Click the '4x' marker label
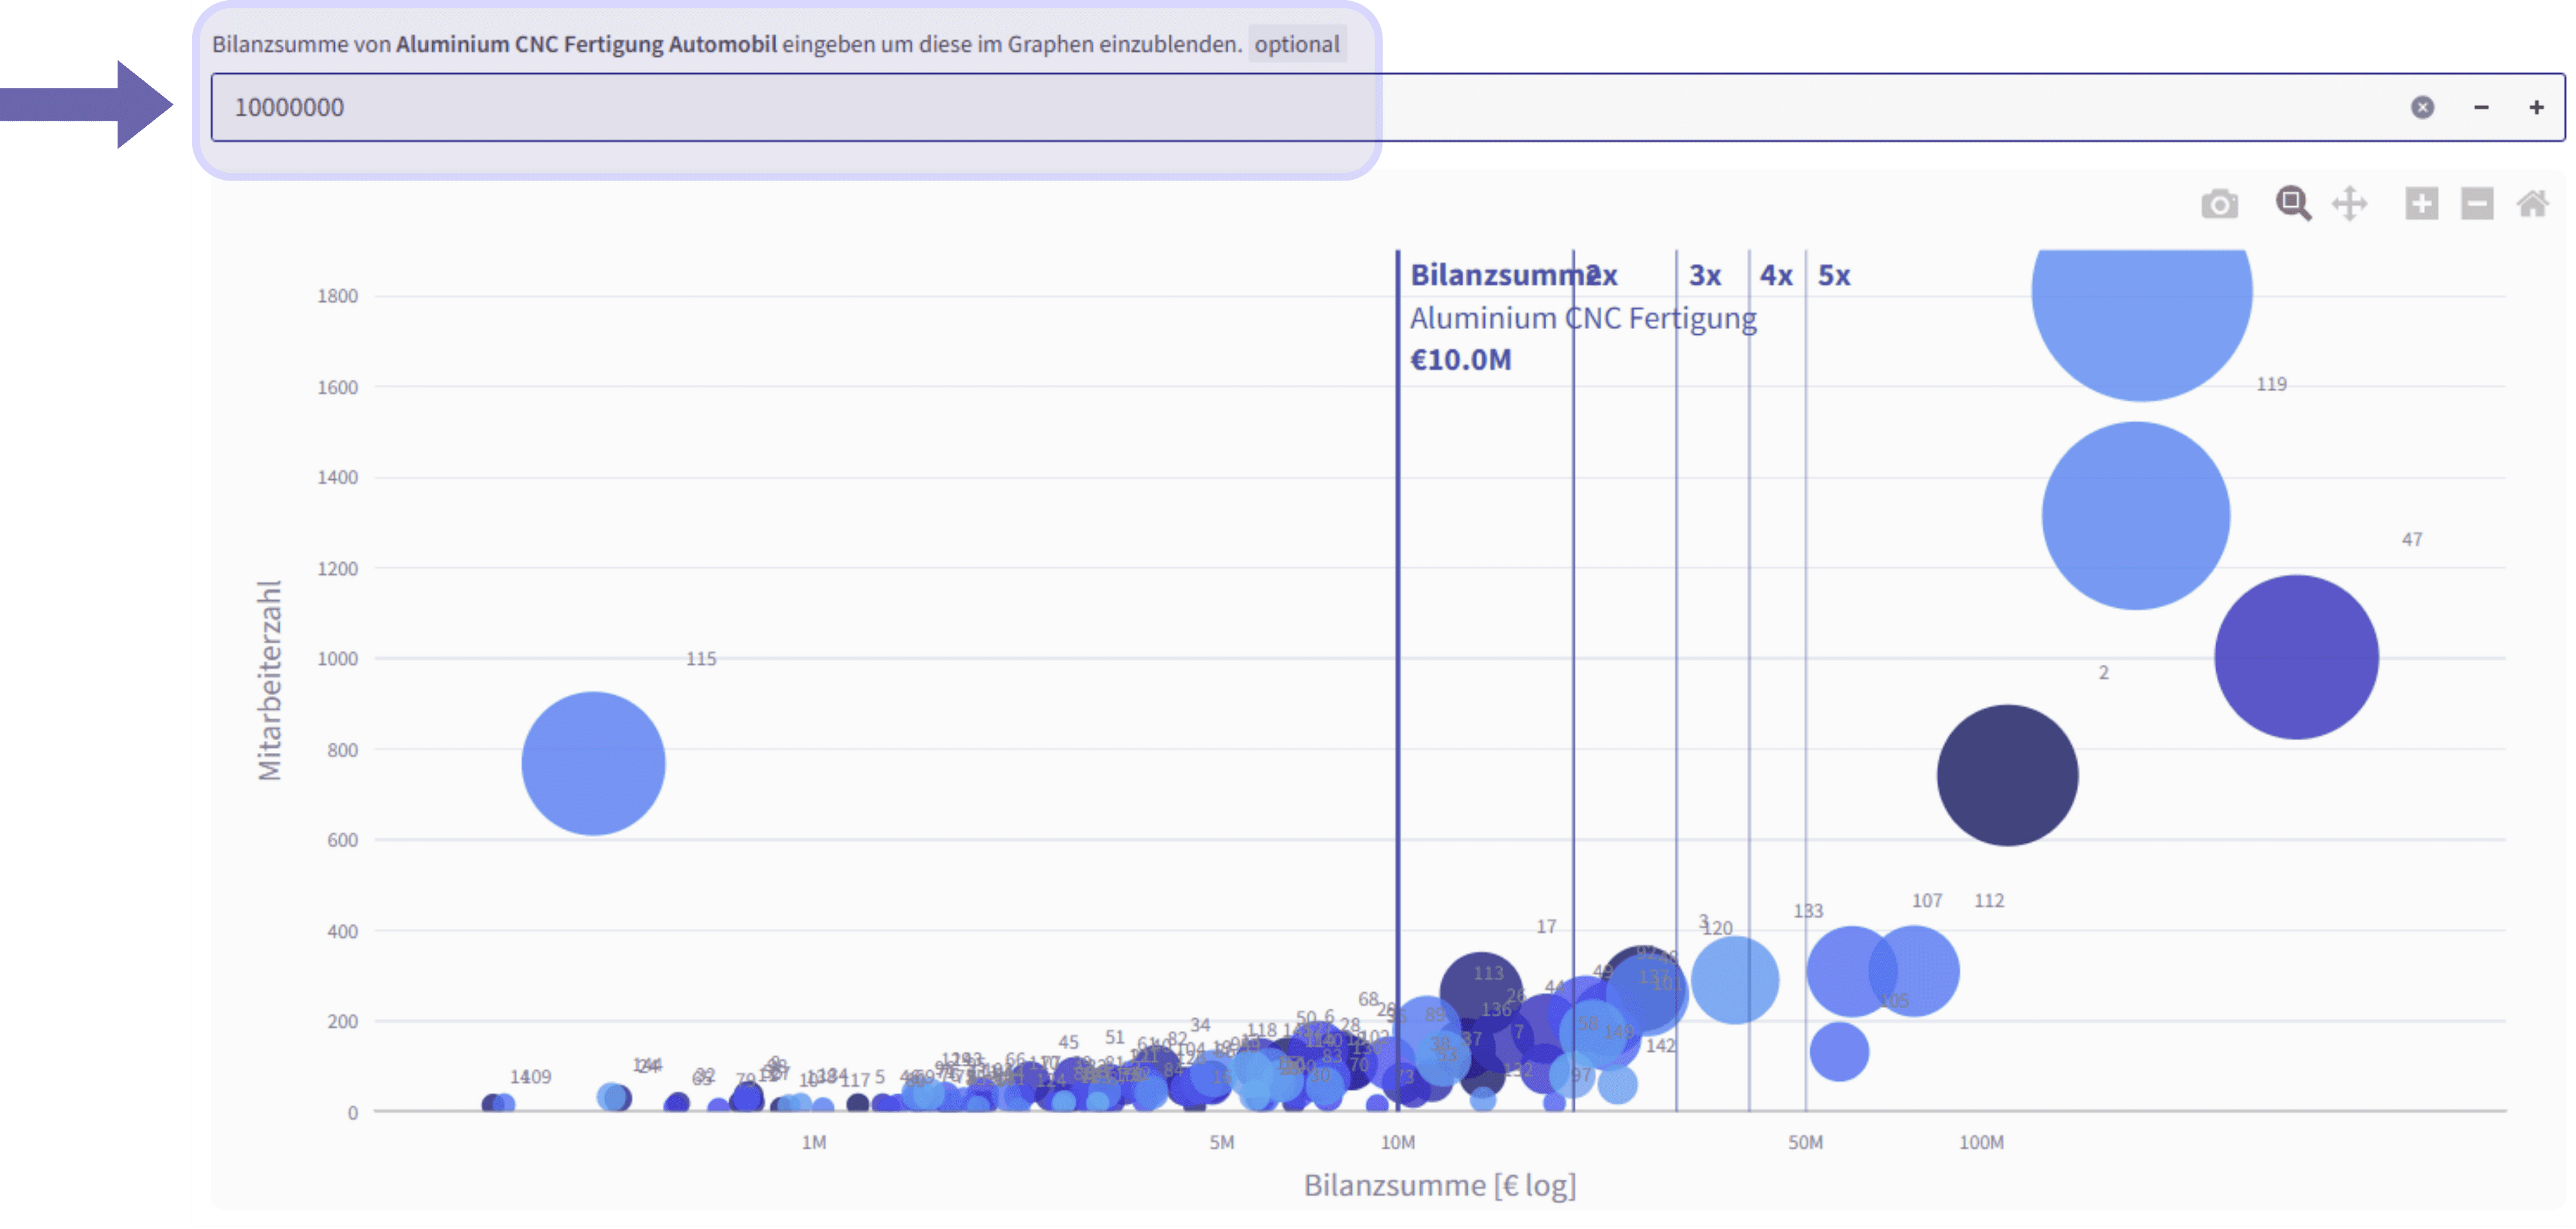This screenshot has height=1229, width=2576. 1776,276
